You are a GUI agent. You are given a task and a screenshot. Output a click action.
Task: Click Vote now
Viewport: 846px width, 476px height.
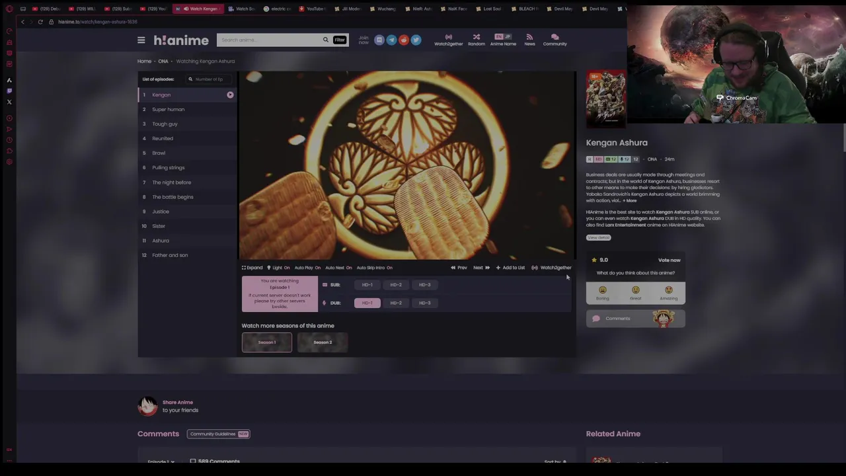click(x=669, y=260)
